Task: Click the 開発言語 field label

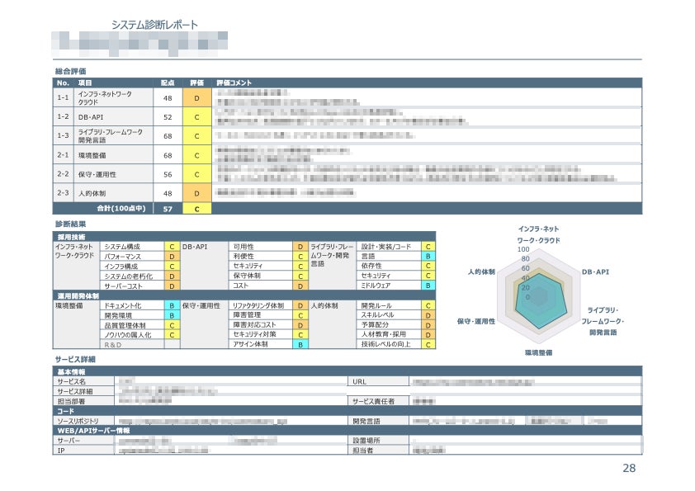Action: coord(366,422)
